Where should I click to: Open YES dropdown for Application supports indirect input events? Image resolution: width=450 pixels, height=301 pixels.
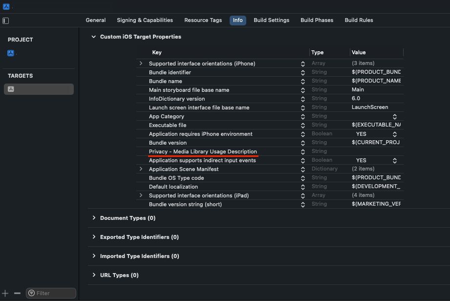click(394, 160)
